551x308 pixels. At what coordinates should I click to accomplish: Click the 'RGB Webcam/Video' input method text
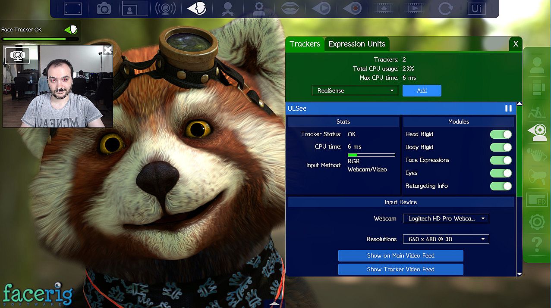click(367, 165)
